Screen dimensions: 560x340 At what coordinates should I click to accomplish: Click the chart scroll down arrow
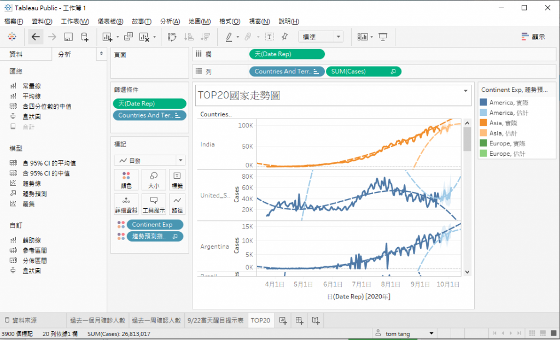click(x=467, y=272)
